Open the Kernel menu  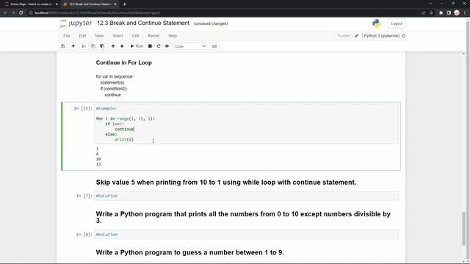point(153,36)
